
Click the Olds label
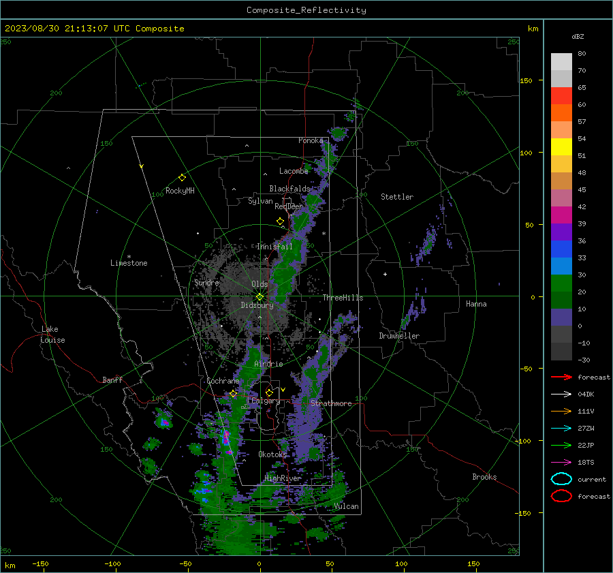(x=260, y=284)
